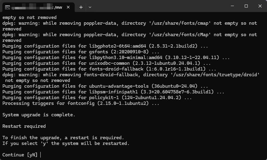
Task: Click the ubuntu-advantage-tools purging line
Action: click(x=105, y=86)
